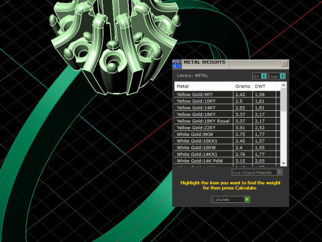The height and width of the screenshot is (242, 322).
Task: Select the Yellow Gold:9KY row
Action: tap(227, 94)
